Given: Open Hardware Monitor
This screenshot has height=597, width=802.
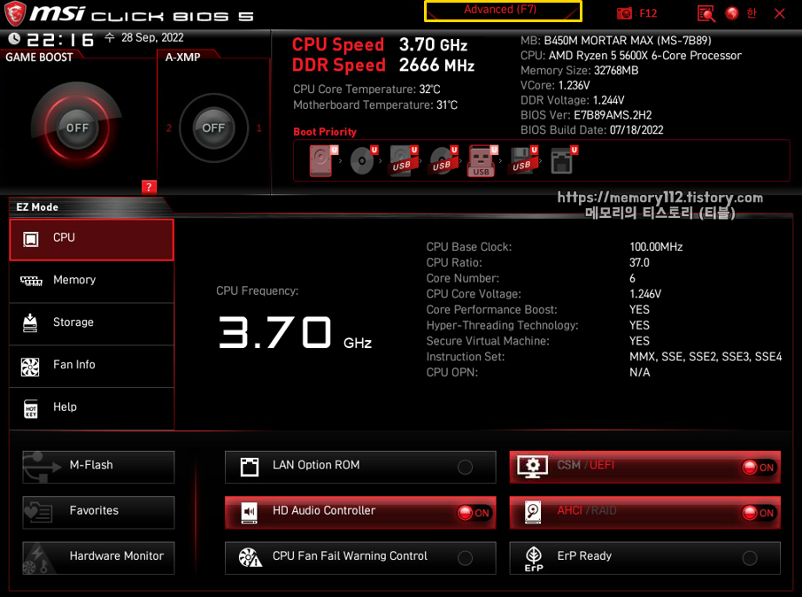Looking at the screenshot, I should coord(98,558).
